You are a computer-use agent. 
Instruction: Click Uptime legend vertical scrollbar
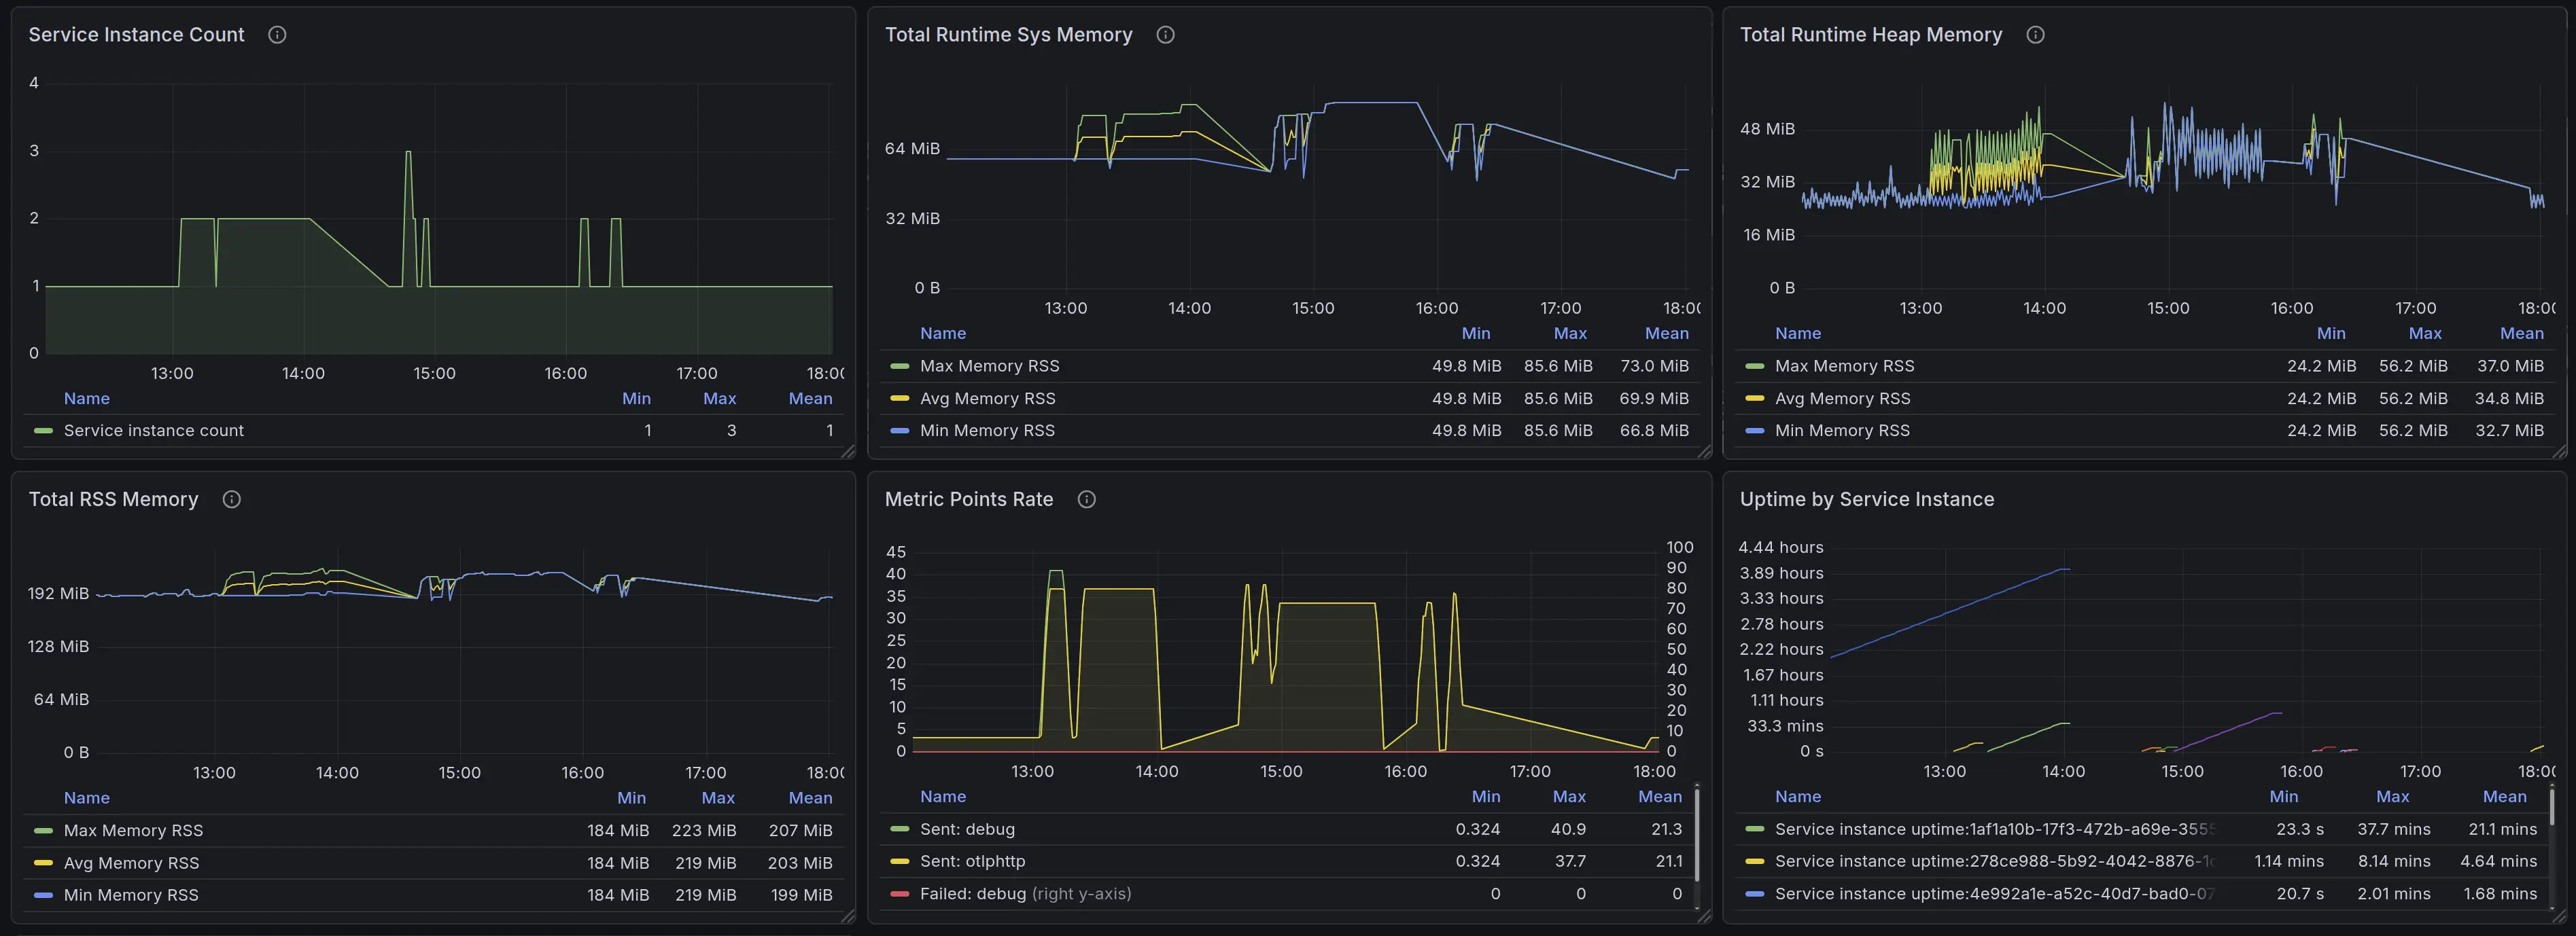click(x=2552, y=807)
